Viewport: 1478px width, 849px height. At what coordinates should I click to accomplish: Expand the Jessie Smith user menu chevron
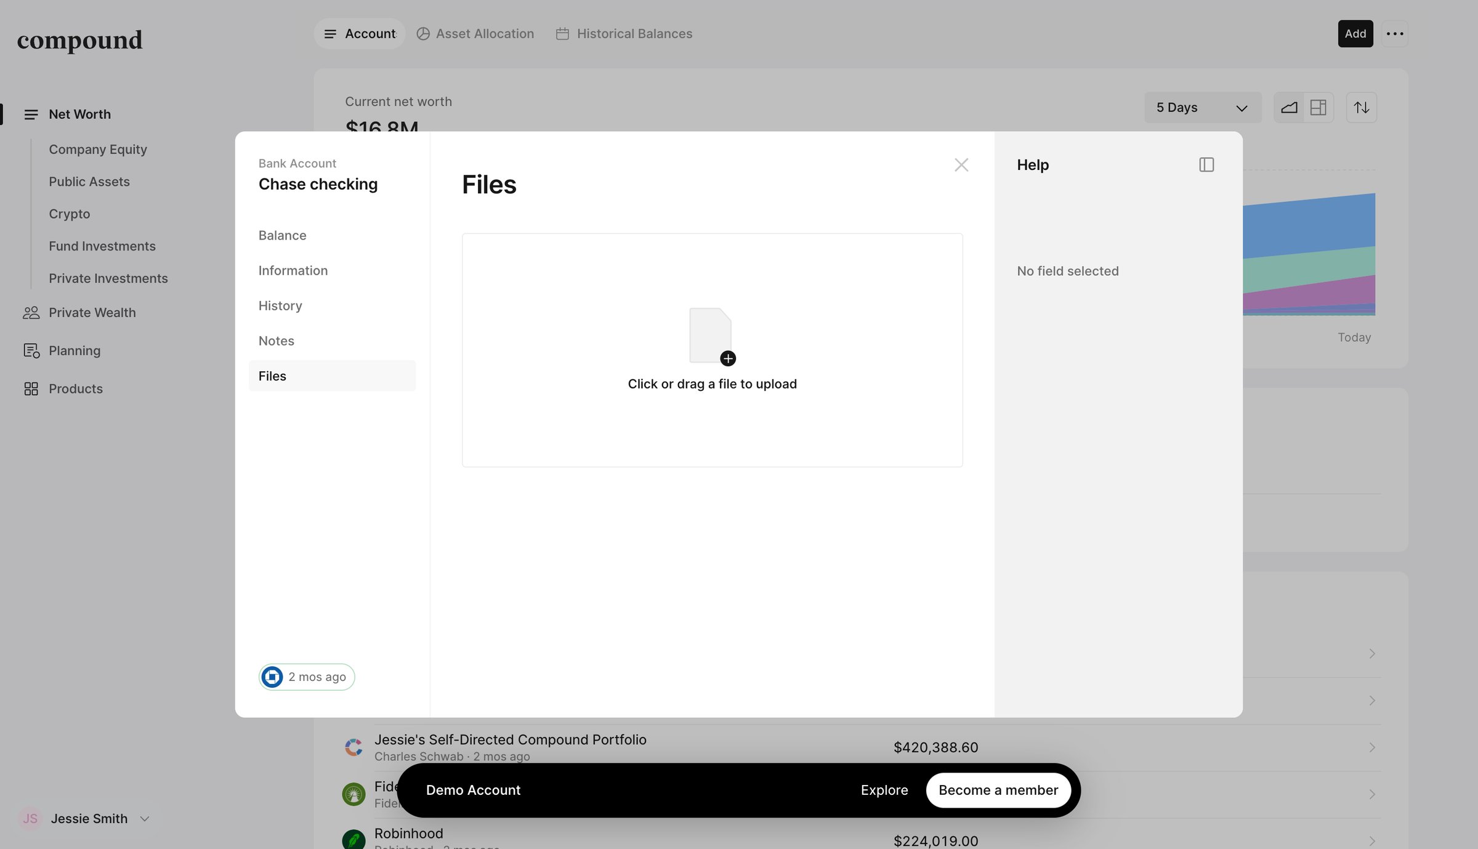click(x=145, y=819)
